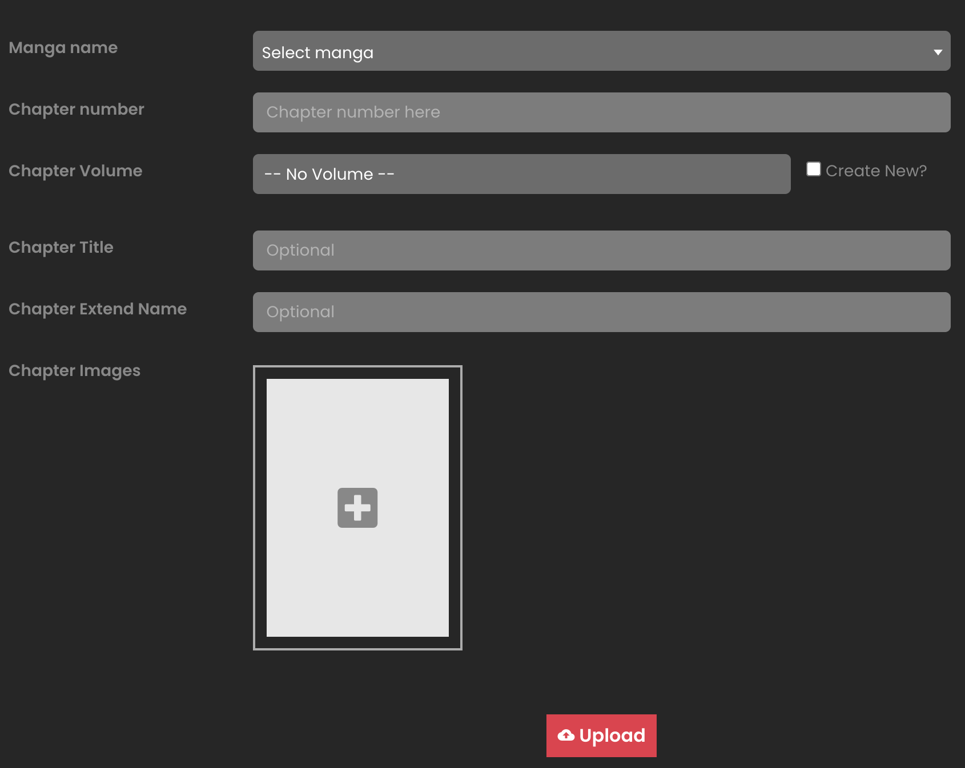Open the Select manga dropdown
Image resolution: width=965 pixels, height=768 pixels.
point(594,51)
